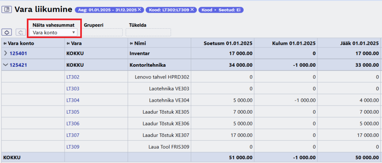Click the 50 000.00 grand total Jääk
The image size is (382, 163).
coord(368,158)
